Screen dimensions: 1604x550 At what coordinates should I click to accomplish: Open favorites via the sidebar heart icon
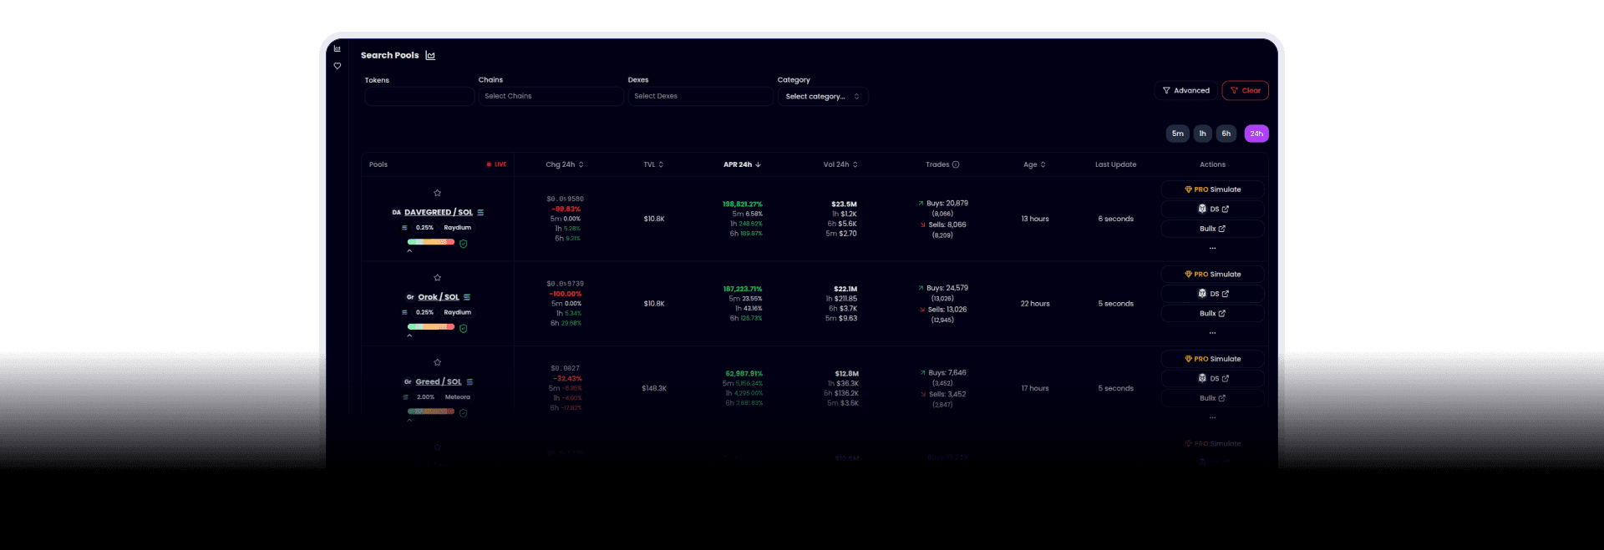tap(338, 66)
